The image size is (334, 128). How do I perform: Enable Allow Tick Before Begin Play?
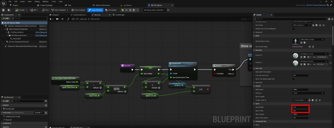pyautogui.click(x=294, y=79)
